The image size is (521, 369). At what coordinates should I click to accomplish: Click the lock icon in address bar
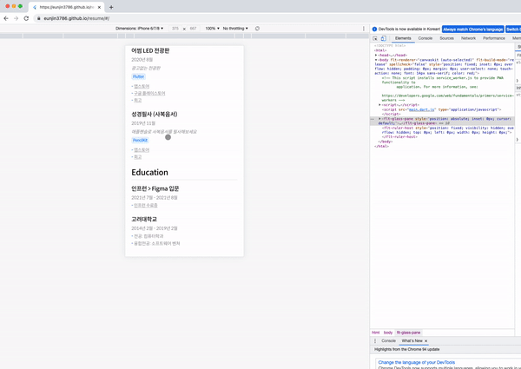[x=38, y=18]
